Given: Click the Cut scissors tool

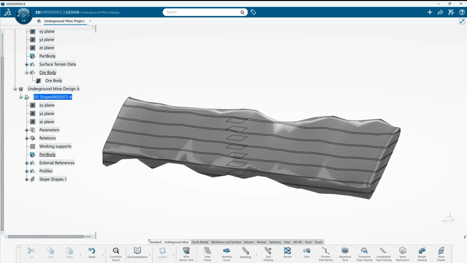Looking at the screenshot, I should click(x=31, y=252).
